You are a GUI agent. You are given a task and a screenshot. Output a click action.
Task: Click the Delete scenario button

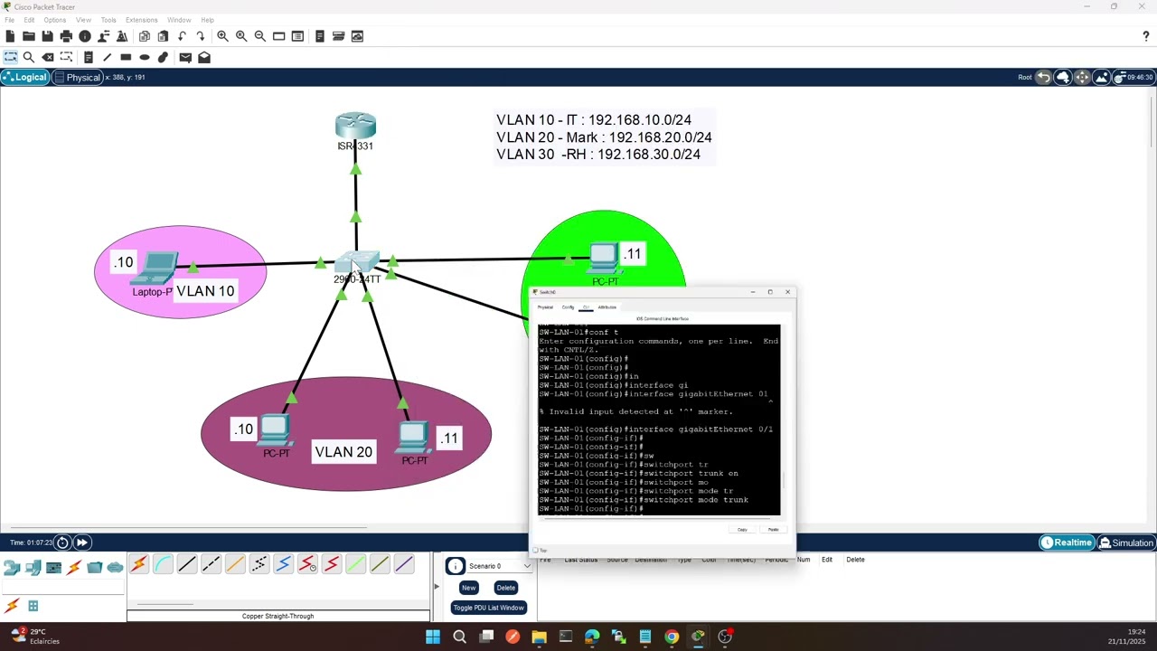[x=505, y=588]
